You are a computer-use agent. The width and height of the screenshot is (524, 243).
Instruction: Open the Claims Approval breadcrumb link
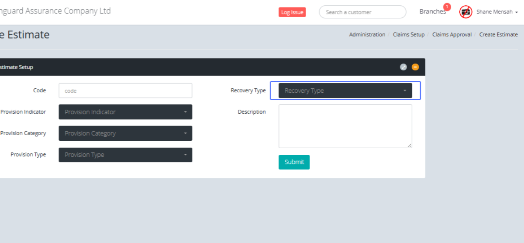coord(452,35)
